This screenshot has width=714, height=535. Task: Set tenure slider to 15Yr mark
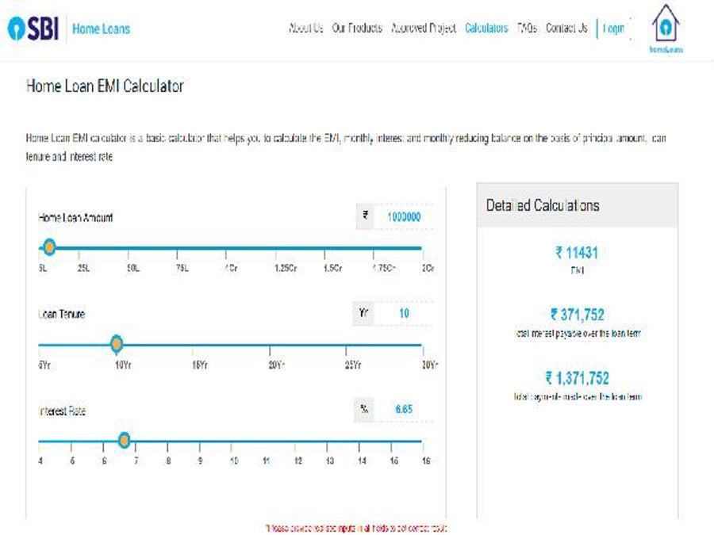[193, 345]
